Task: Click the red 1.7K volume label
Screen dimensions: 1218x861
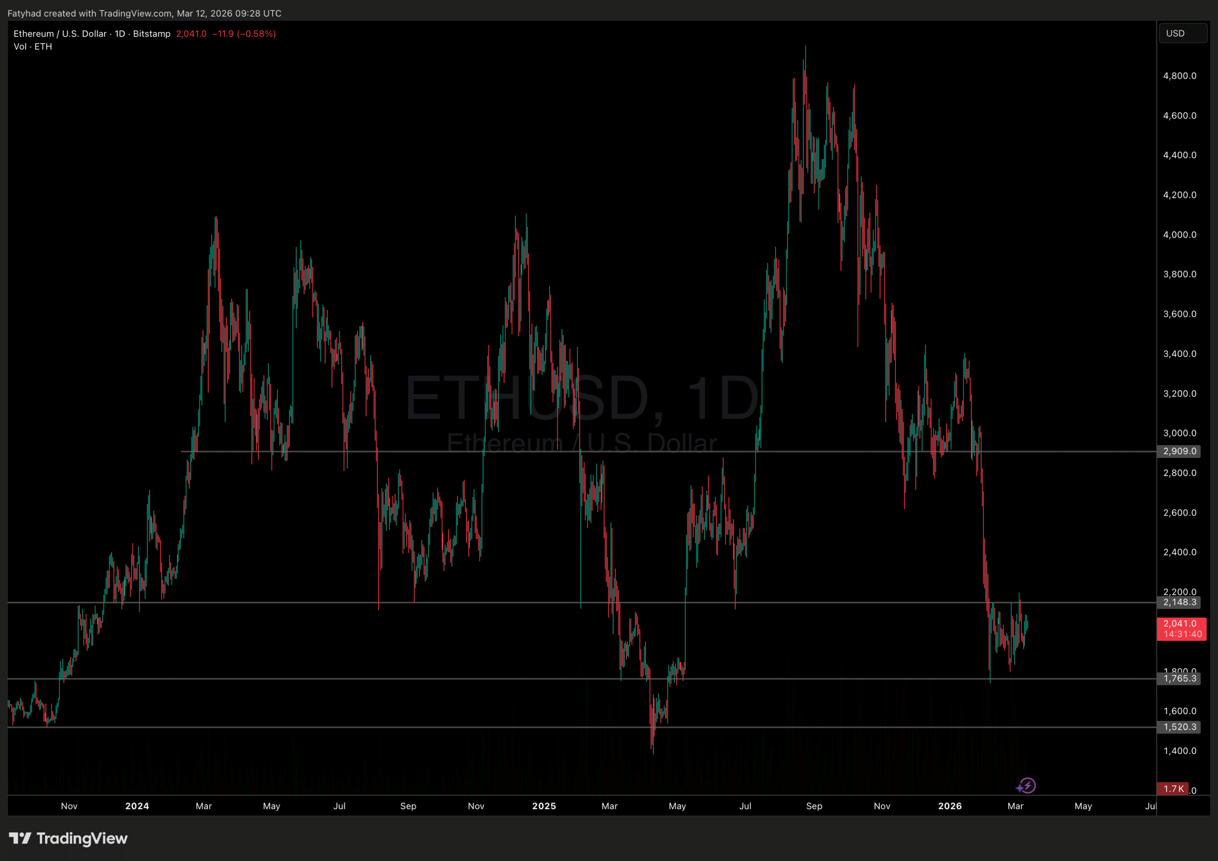Action: [1173, 789]
